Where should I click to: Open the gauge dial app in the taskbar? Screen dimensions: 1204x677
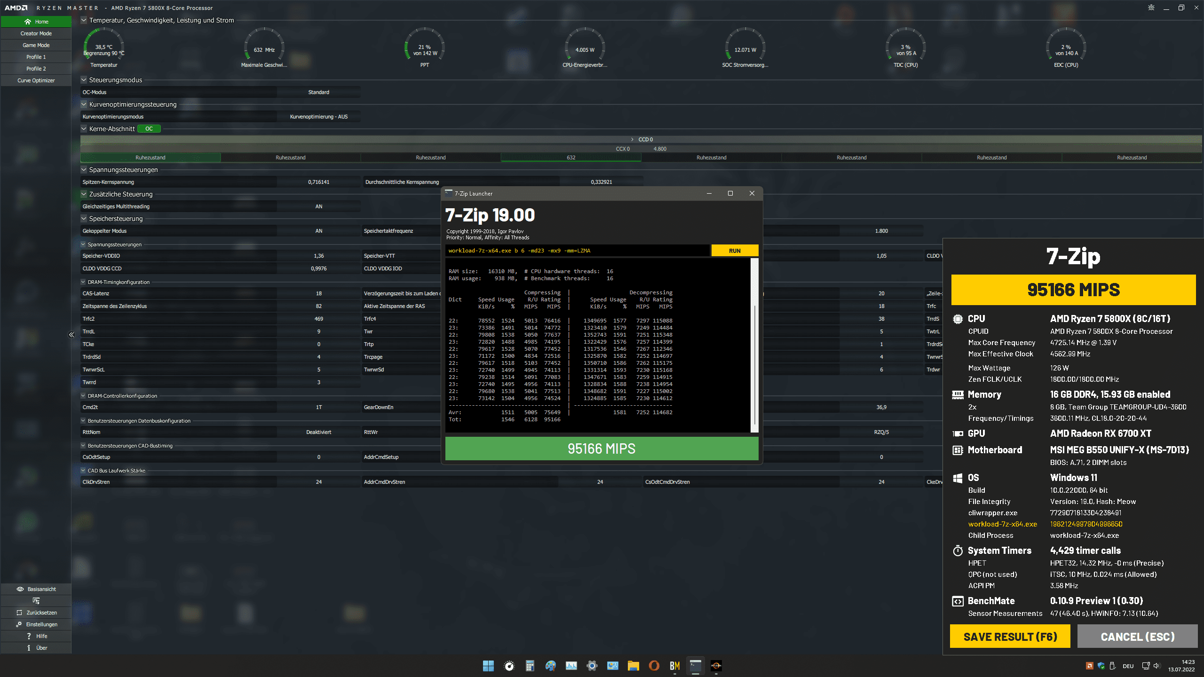point(509,666)
